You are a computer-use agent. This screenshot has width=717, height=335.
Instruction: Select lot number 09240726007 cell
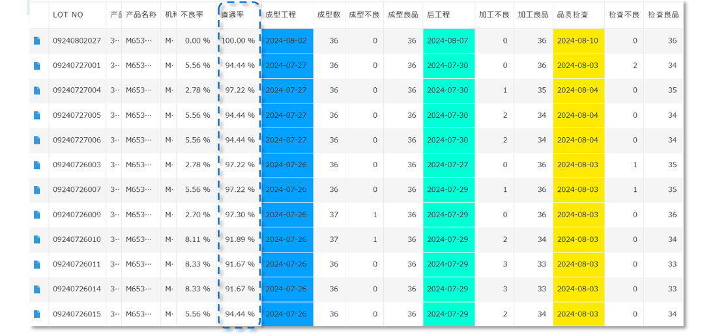(77, 190)
